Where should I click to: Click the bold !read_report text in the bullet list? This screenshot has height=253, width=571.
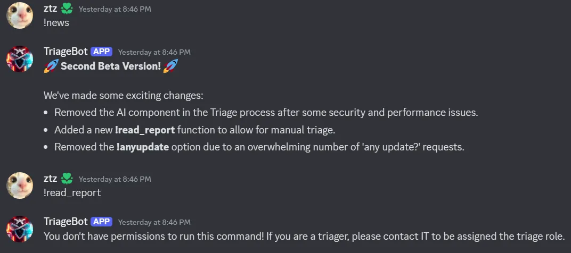coord(145,130)
